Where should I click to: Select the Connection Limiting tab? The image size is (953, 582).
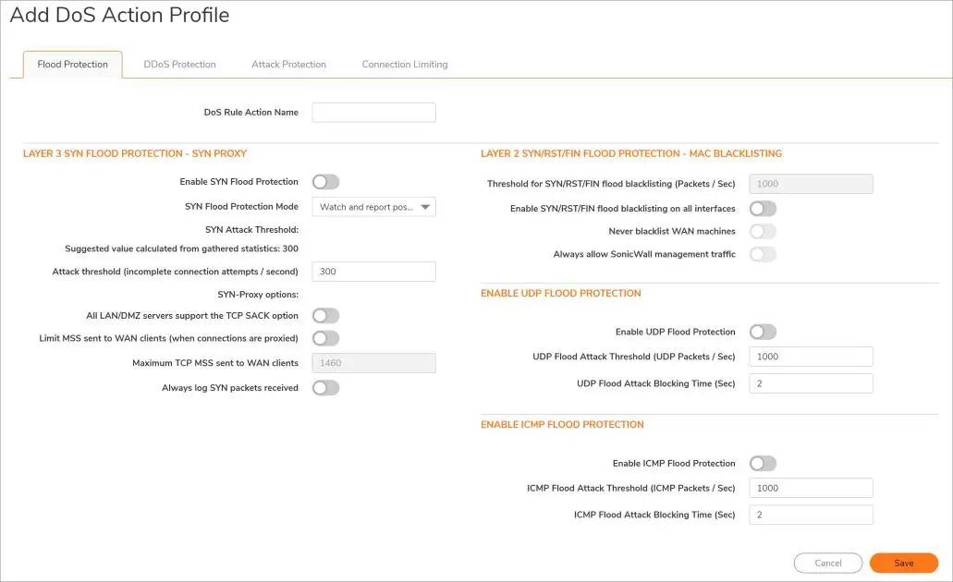(404, 65)
